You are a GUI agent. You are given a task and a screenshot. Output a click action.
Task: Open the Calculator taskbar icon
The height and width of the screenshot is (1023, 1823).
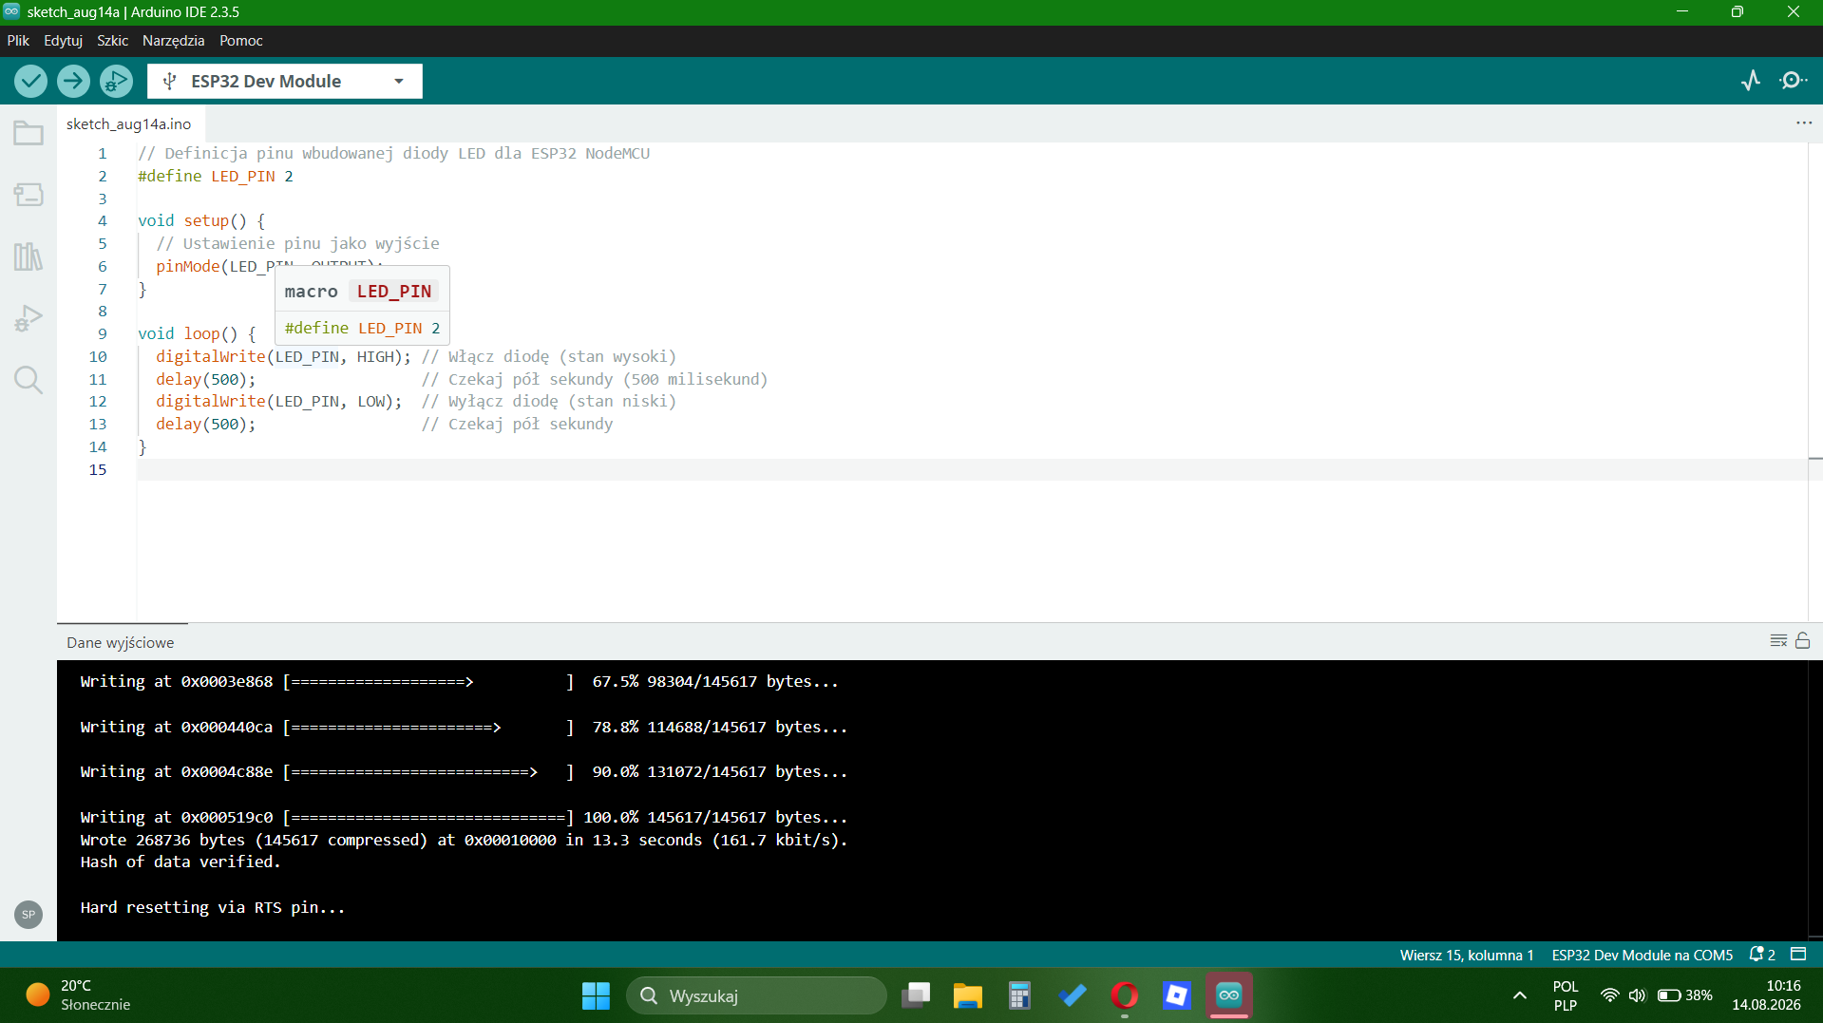1019,995
